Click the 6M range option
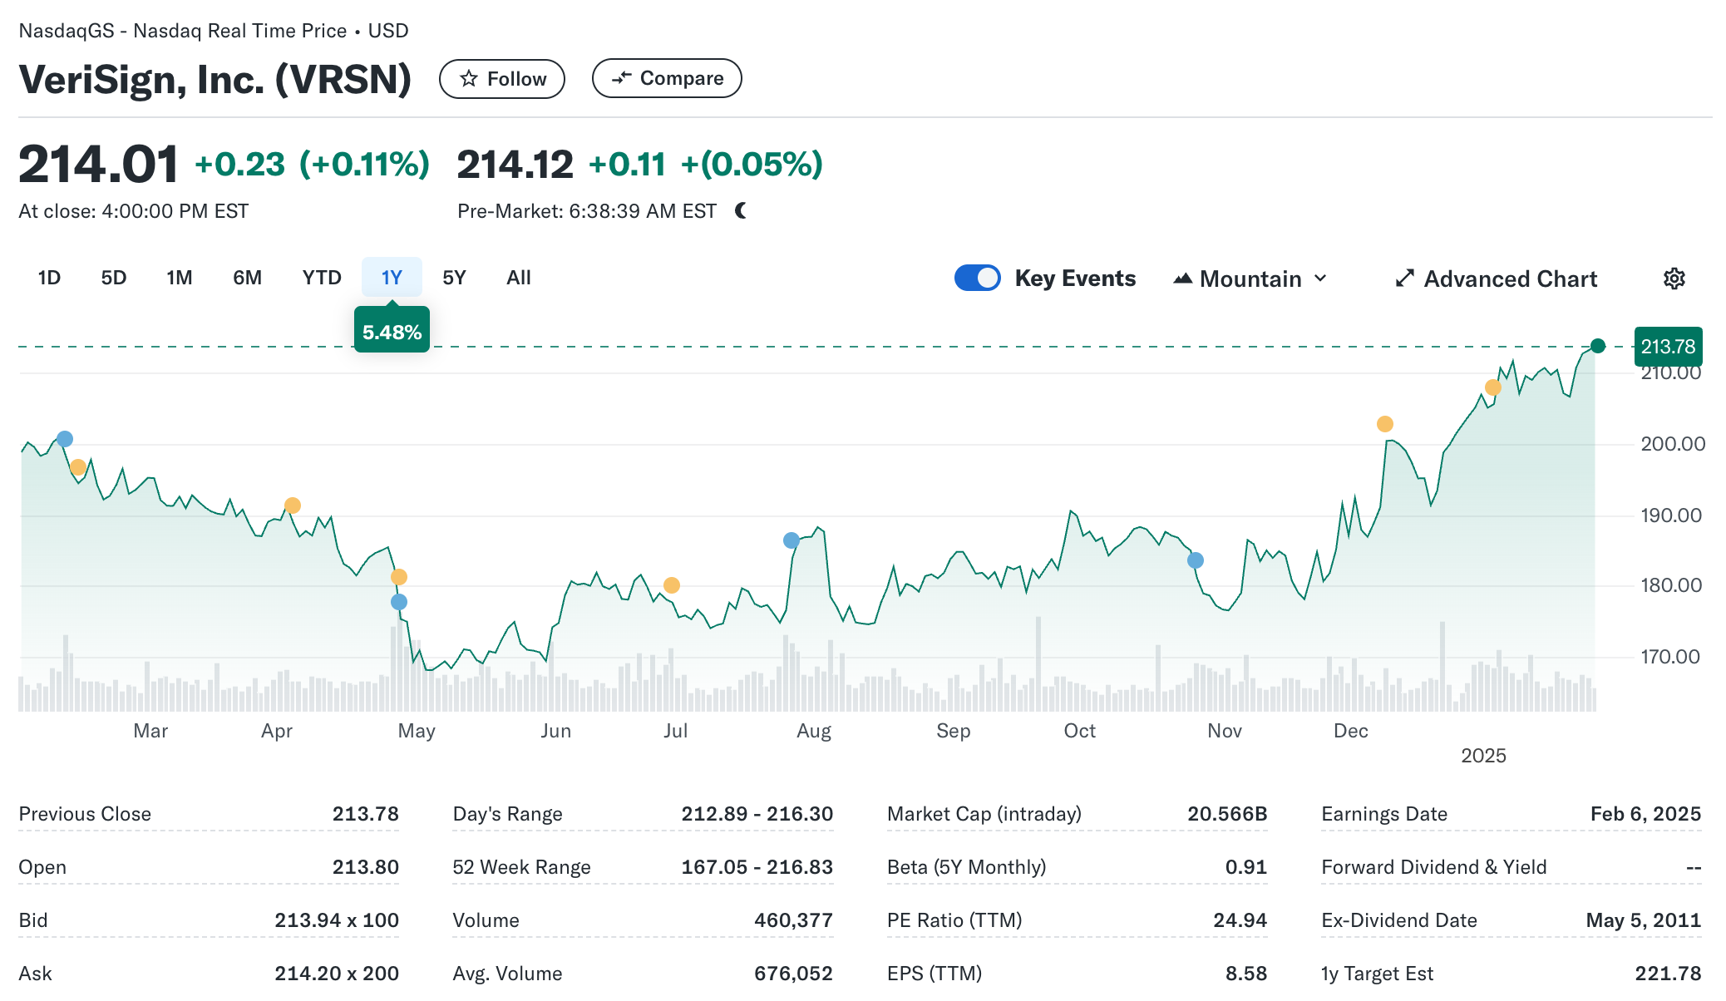 [x=247, y=278]
